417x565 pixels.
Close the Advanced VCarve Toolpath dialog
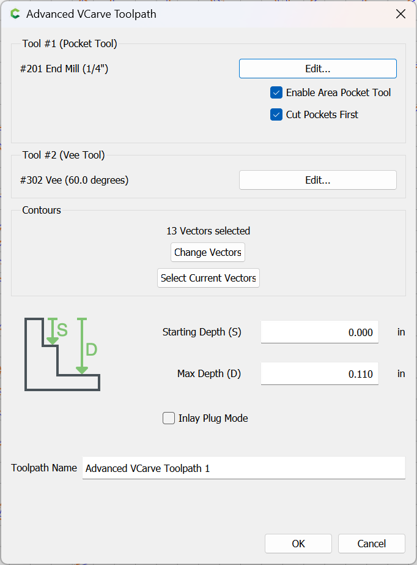click(401, 14)
